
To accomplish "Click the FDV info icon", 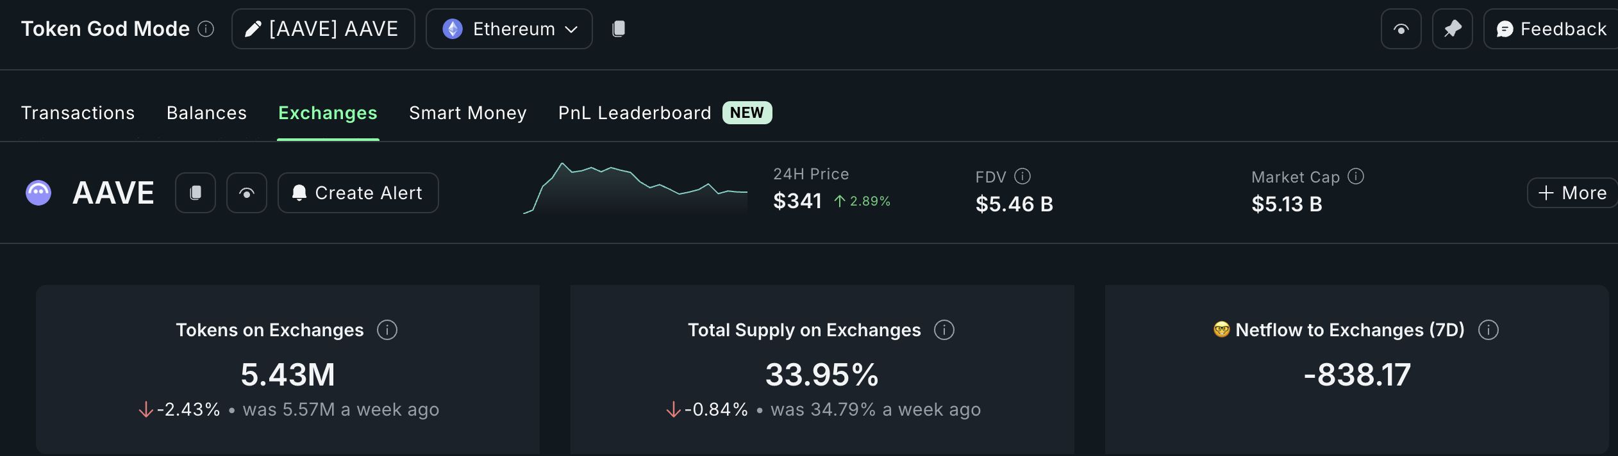I will [x=1022, y=176].
